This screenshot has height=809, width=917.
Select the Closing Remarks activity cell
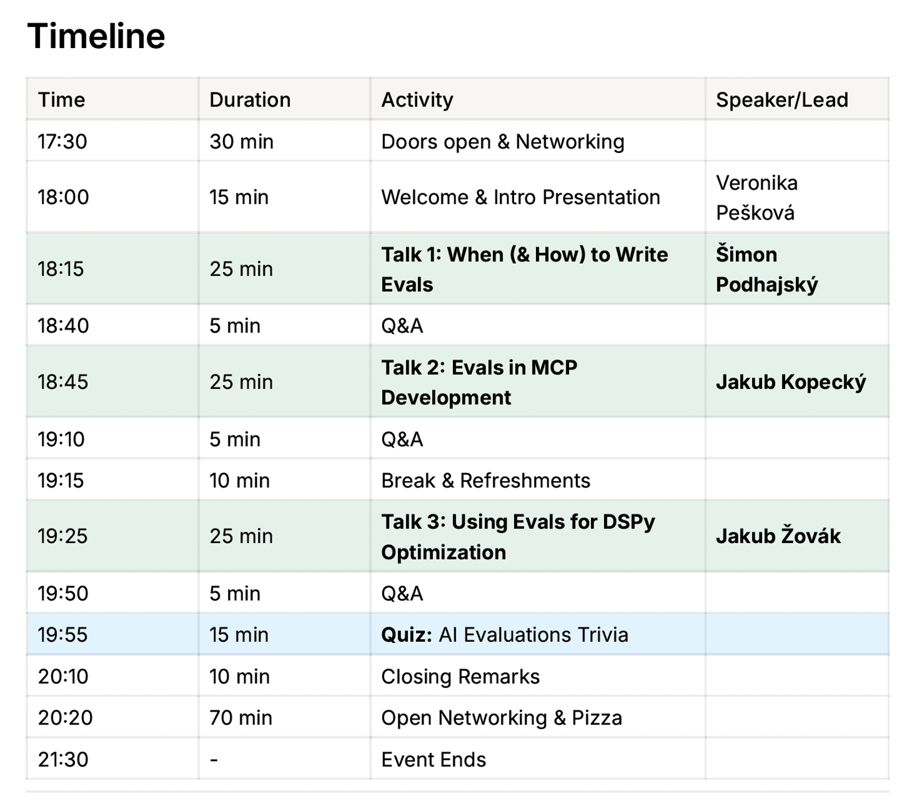460,677
